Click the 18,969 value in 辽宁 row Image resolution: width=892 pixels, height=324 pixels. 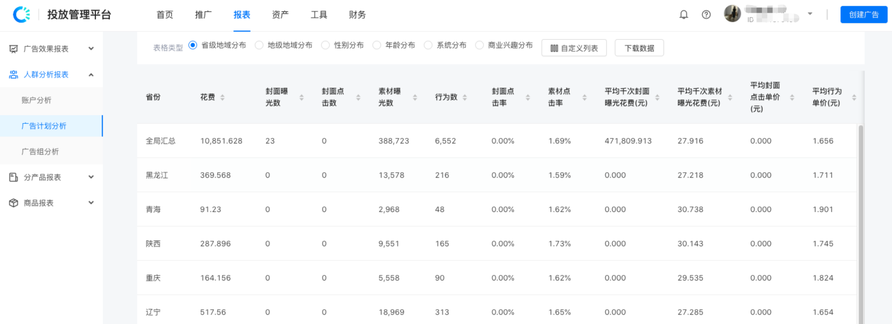click(391, 312)
